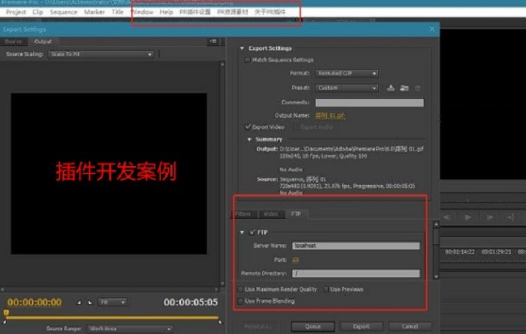526x334 pixels.
Task: Uncheck Export Video checkbox
Action: [x=248, y=127]
